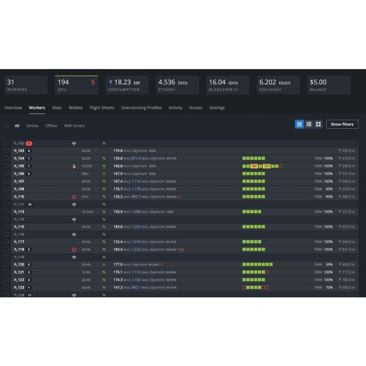Go to the Overclocking Profiles tab
366x366 pixels.
point(141,108)
